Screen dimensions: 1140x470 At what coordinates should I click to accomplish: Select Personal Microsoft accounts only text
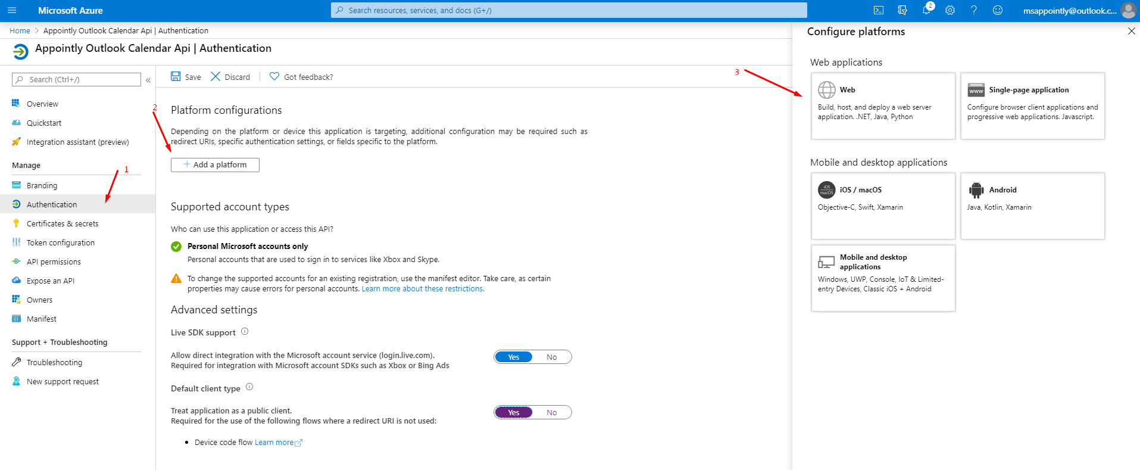tap(248, 246)
